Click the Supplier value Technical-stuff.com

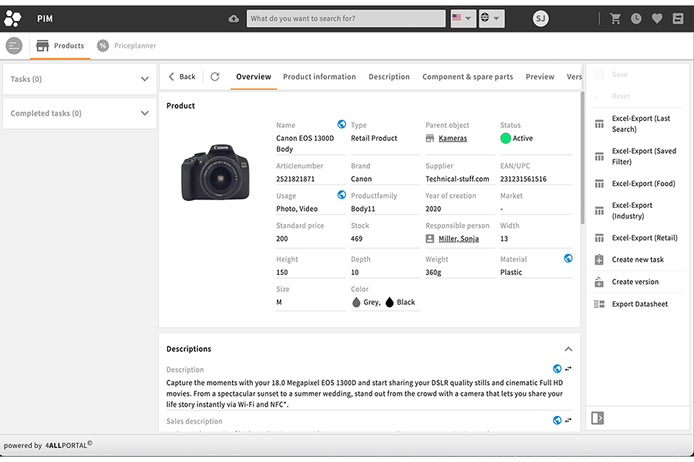pyautogui.click(x=457, y=179)
